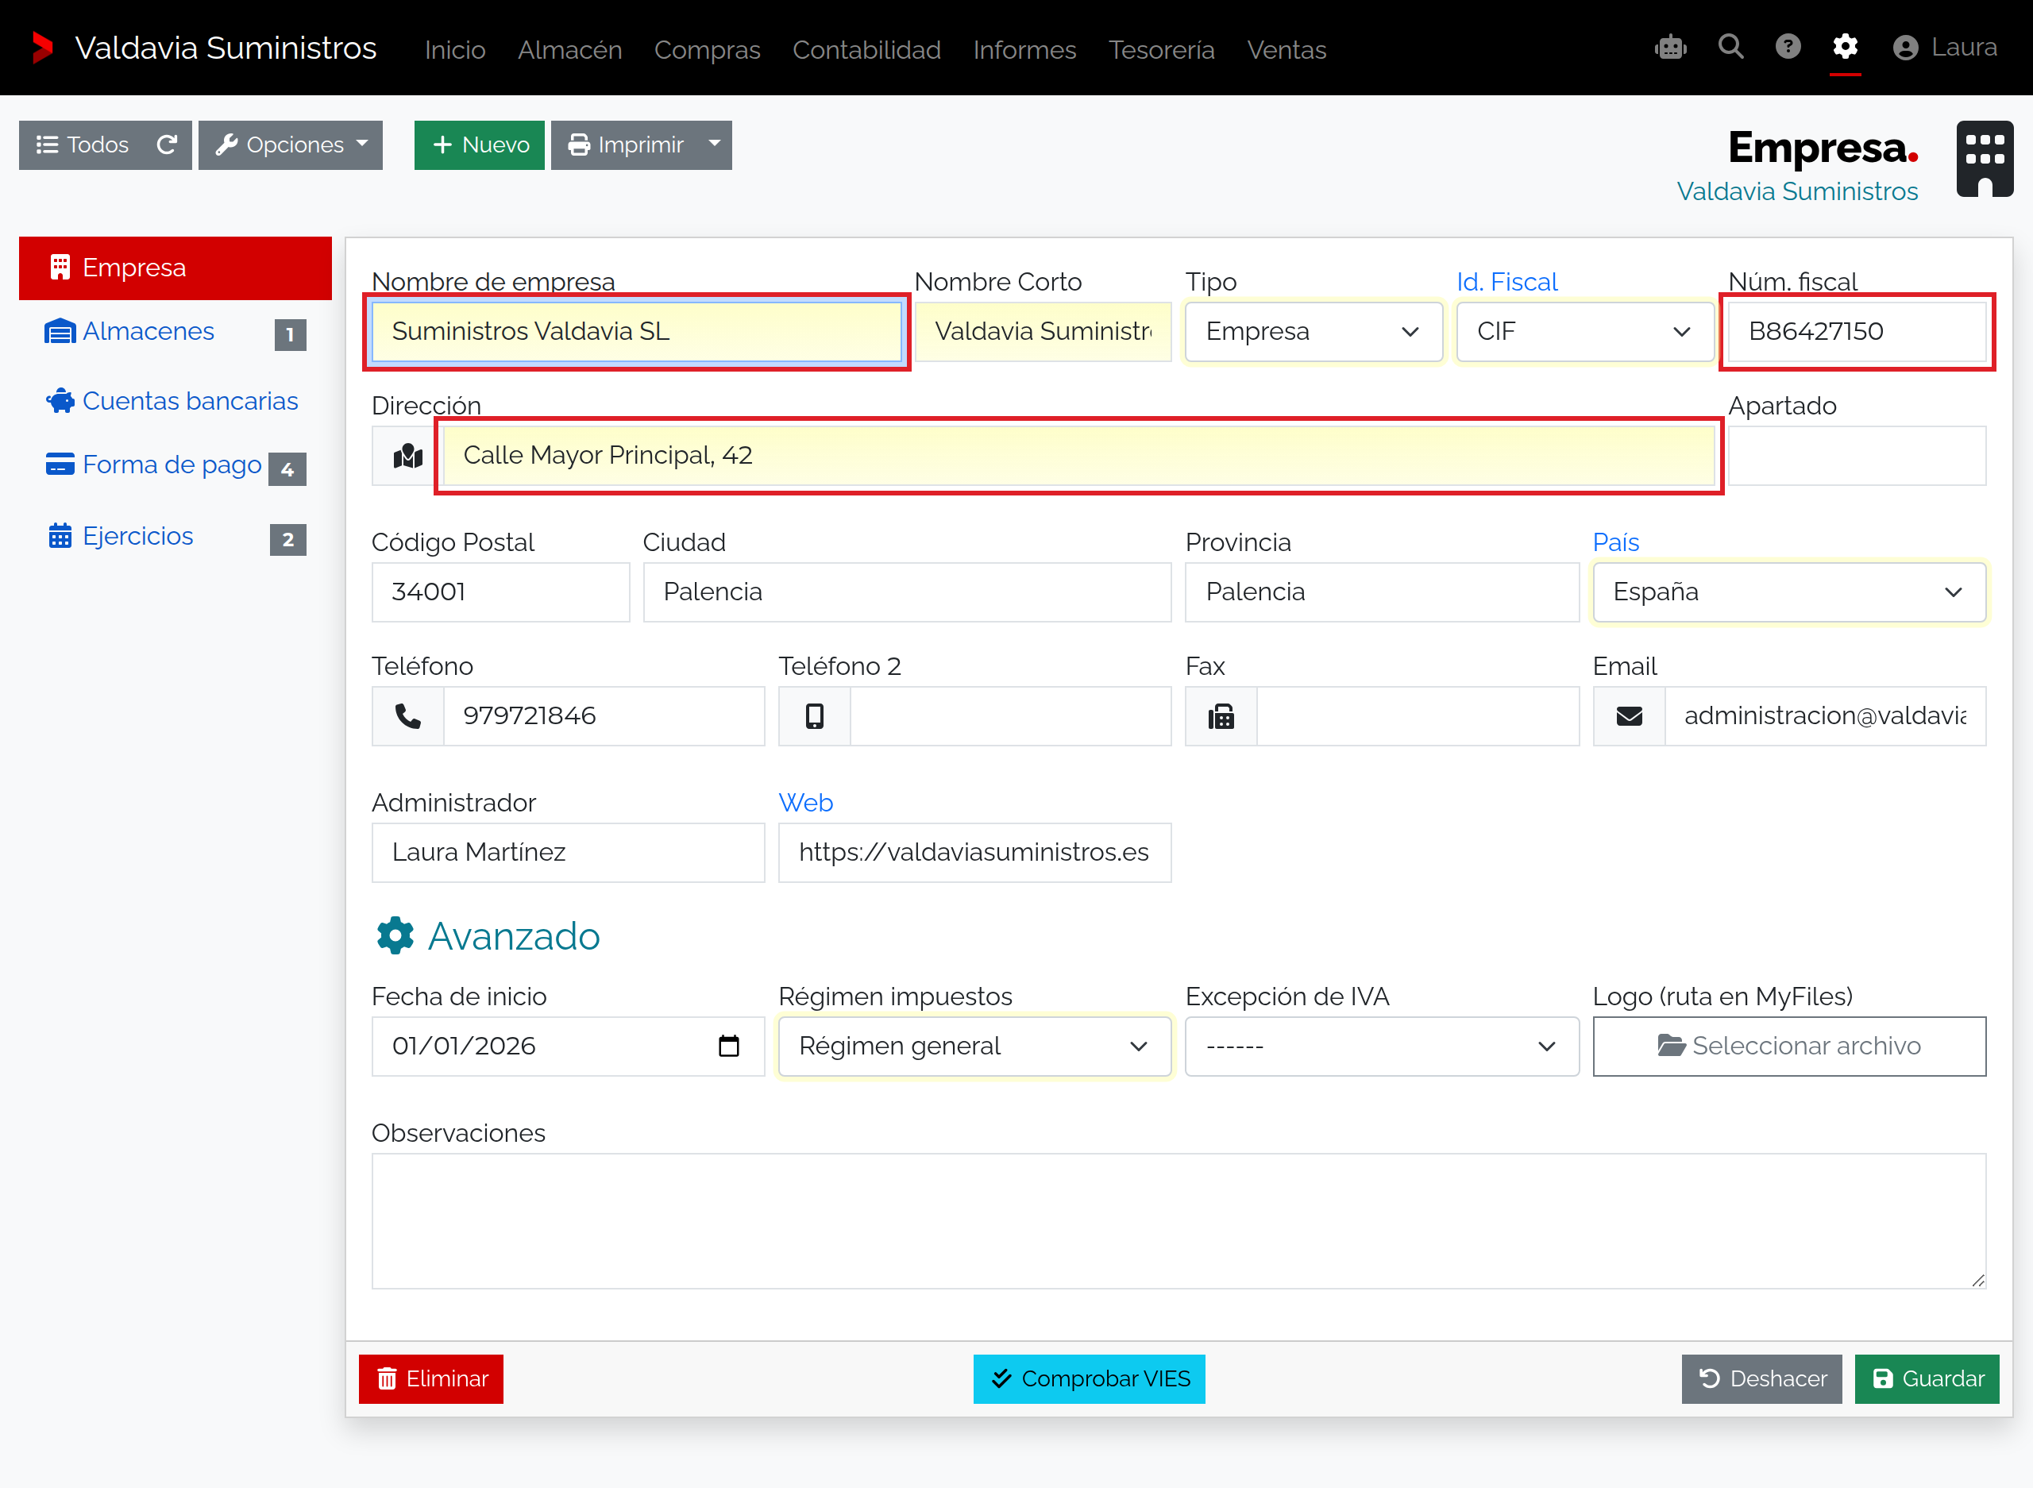
Task: Click the Guardar button
Action: (x=1927, y=1379)
